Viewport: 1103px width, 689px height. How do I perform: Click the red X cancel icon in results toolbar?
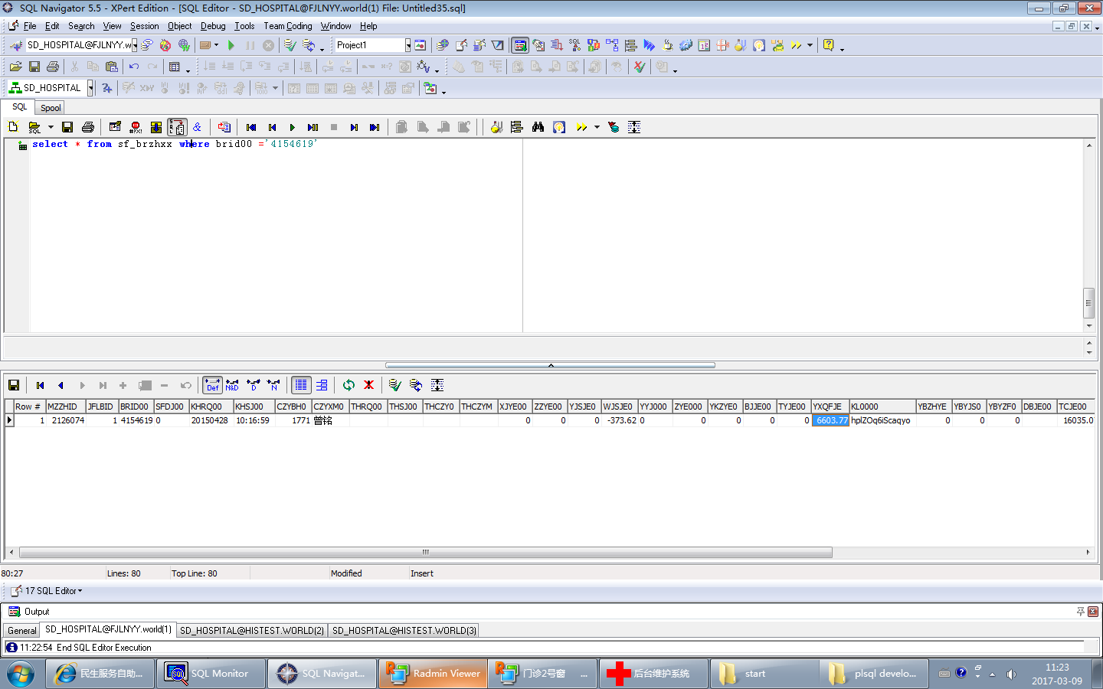[x=368, y=385]
